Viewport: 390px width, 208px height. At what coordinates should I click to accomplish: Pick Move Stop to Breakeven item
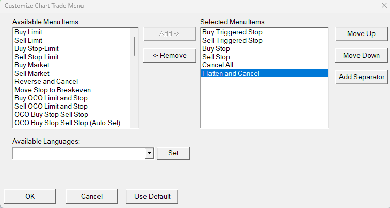[53, 90]
